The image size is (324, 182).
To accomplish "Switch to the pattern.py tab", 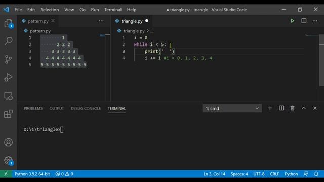I will pos(38,21).
